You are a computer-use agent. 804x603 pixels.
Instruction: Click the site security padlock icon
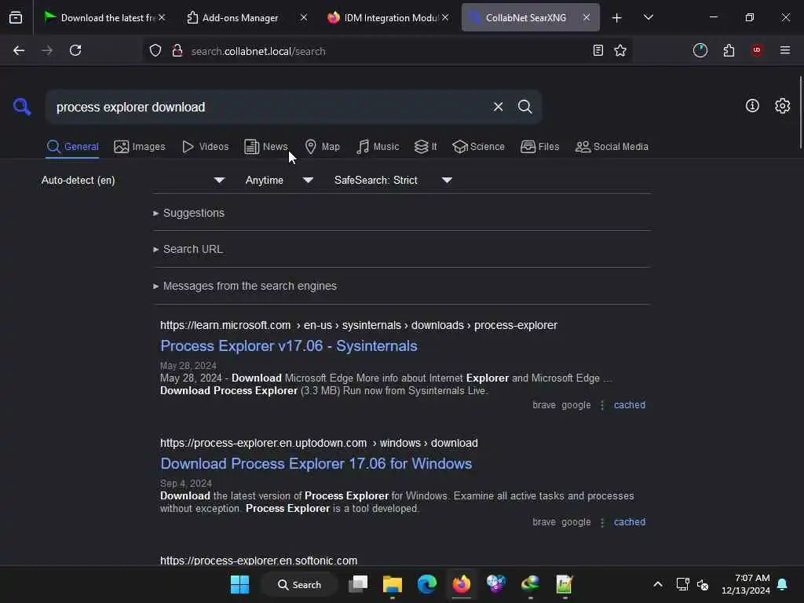[177, 50]
